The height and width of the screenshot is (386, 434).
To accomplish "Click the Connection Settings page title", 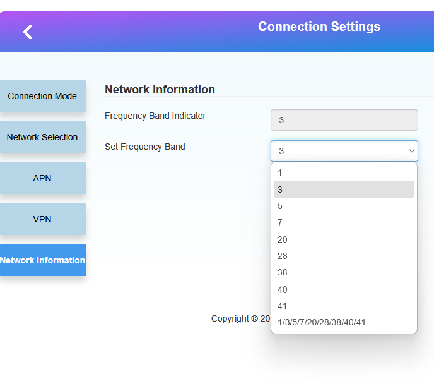I will 319,27.
